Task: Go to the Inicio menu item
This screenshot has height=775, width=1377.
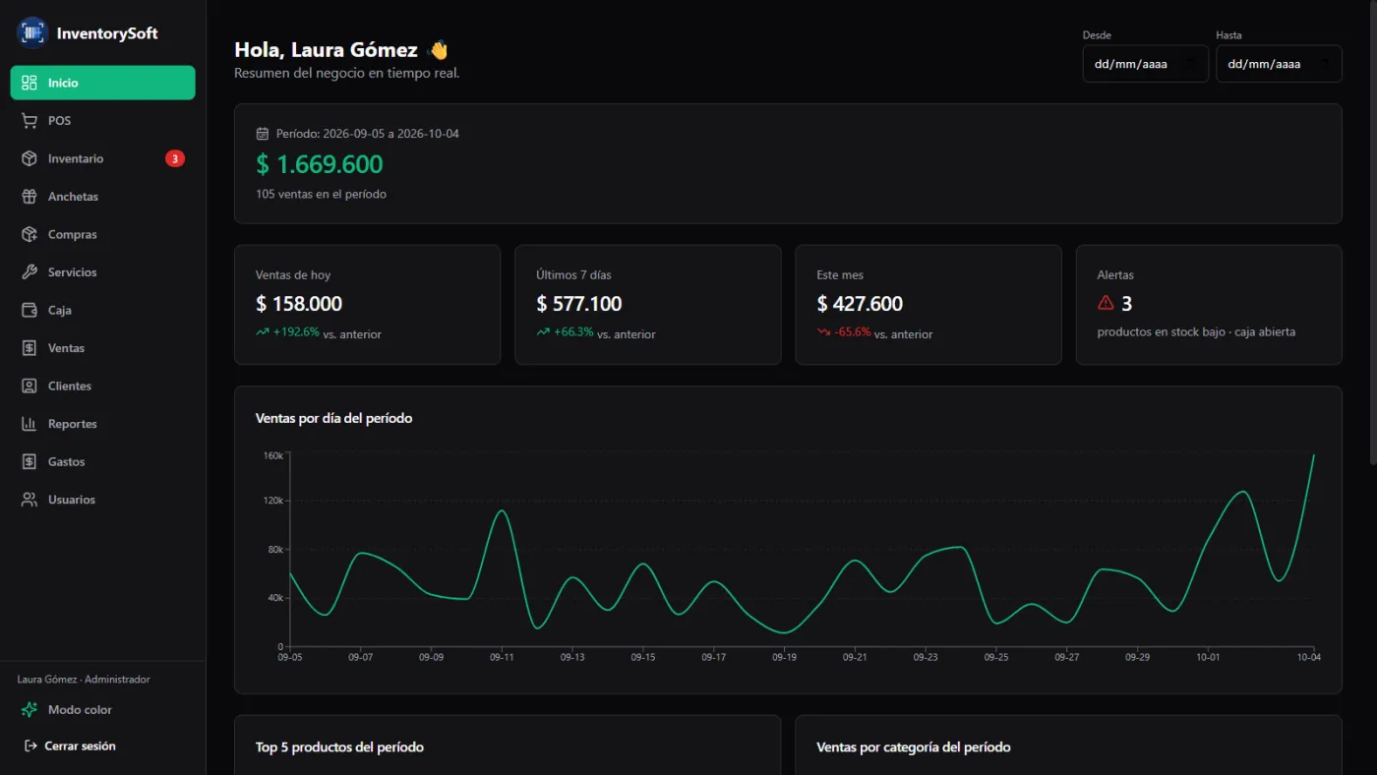Action: [x=103, y=83]
